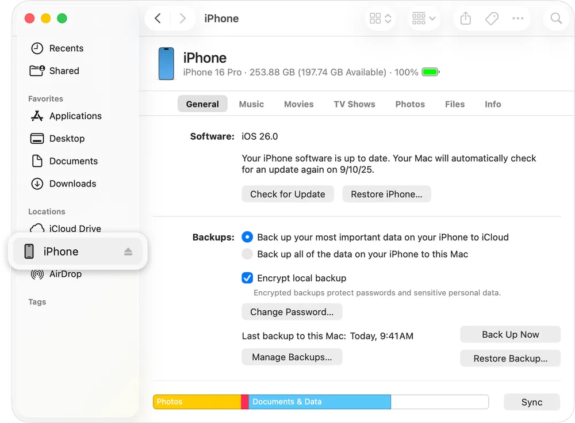Click the Restore Backup... button
The height and width of the screenshot is (423, 575).
point(511,359)
